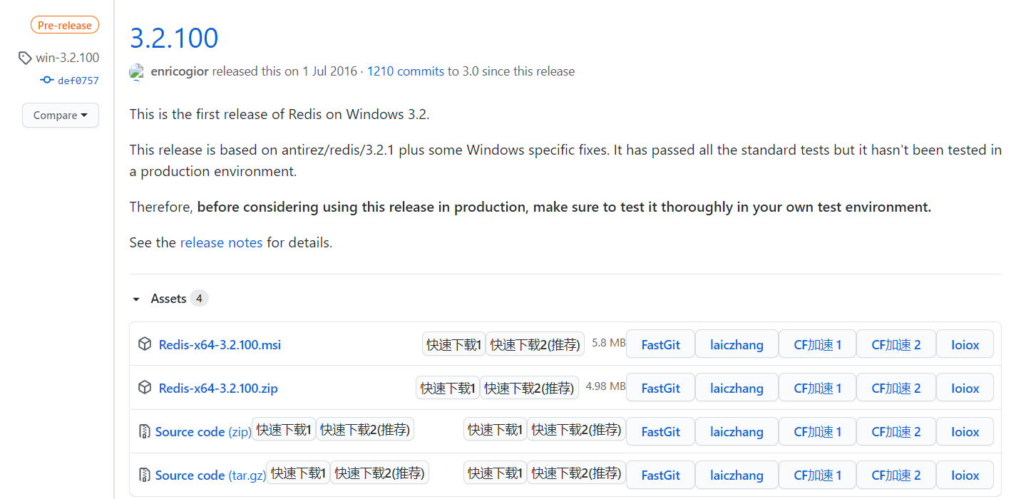Click the file icon beside Source code (tar.gz)
Viewport: 1036px width, 499px height.
(x=145, y=475)
